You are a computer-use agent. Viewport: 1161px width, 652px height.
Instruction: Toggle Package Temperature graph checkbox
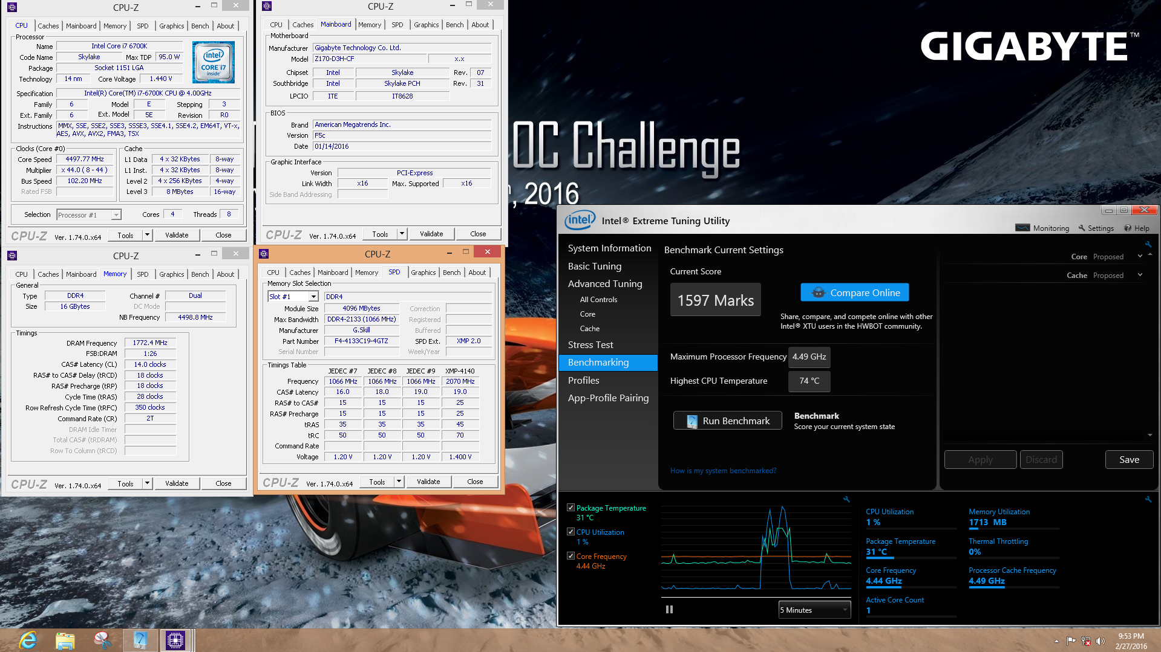[571, 508]
